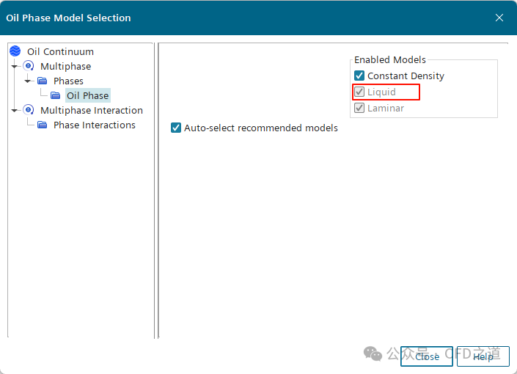
Task: Collapse the Multiphase tree node arrow
Action: (15, 66)
